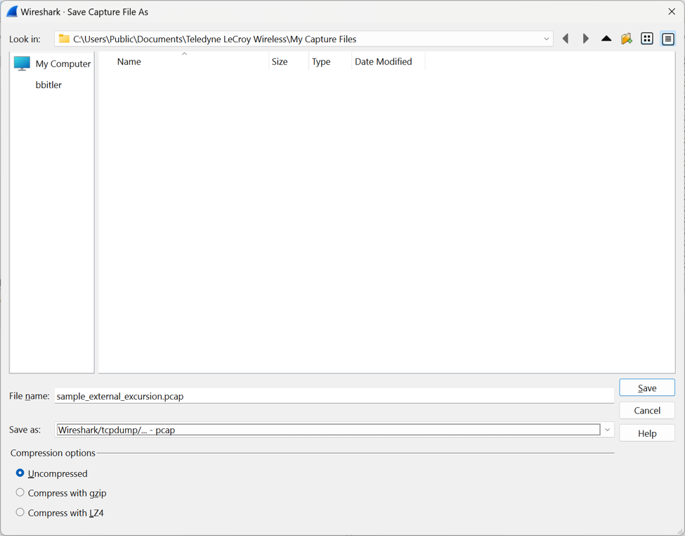Image resolution: width=685 pixels, height=536 pixels.
Task: Focus the File name input field
Action: tap(334, 396)
